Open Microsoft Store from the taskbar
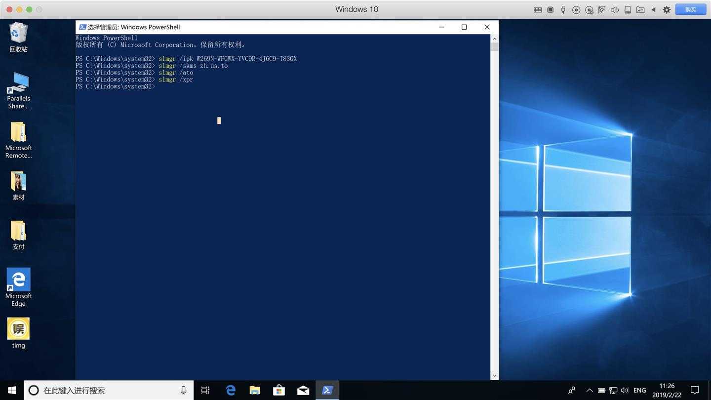This screenshot has width=711, height=400. pyautogui.click(x=279, y=390)
